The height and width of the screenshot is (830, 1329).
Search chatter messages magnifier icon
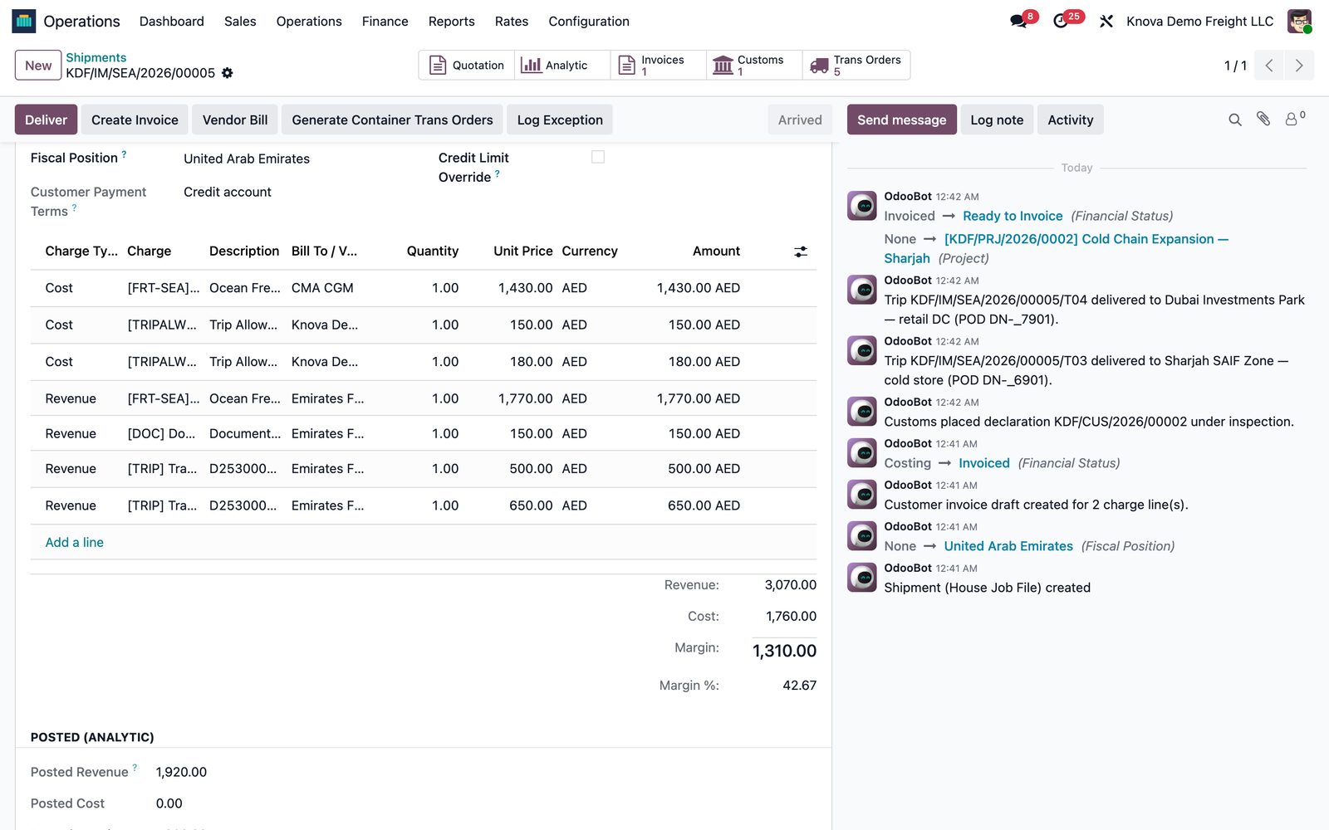tap(1235, 120)
